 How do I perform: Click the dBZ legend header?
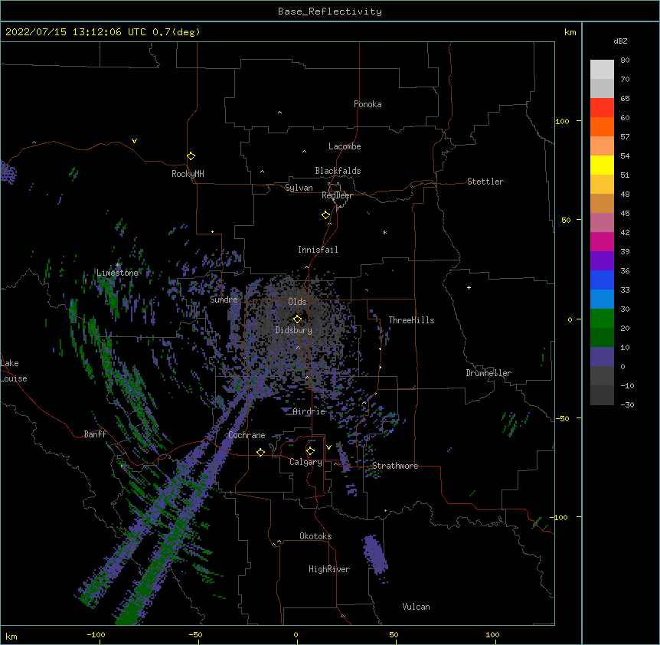(620, 41)
